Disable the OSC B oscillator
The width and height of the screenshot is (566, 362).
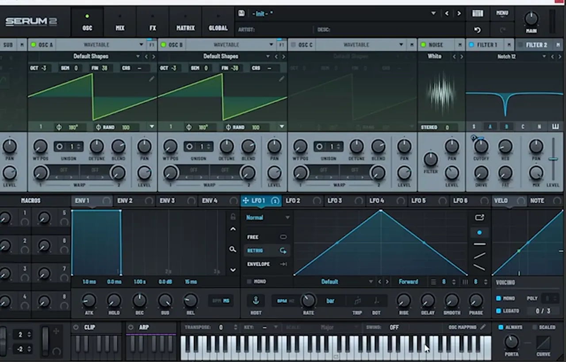[x=163, y=45]
